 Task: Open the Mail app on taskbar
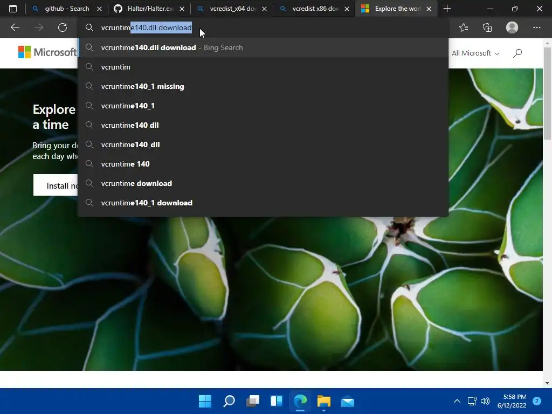tap(348, 401)
